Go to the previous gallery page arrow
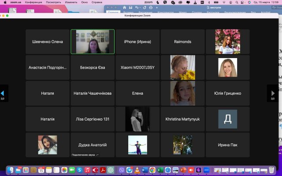282x176 pixels. coord(3,93)
